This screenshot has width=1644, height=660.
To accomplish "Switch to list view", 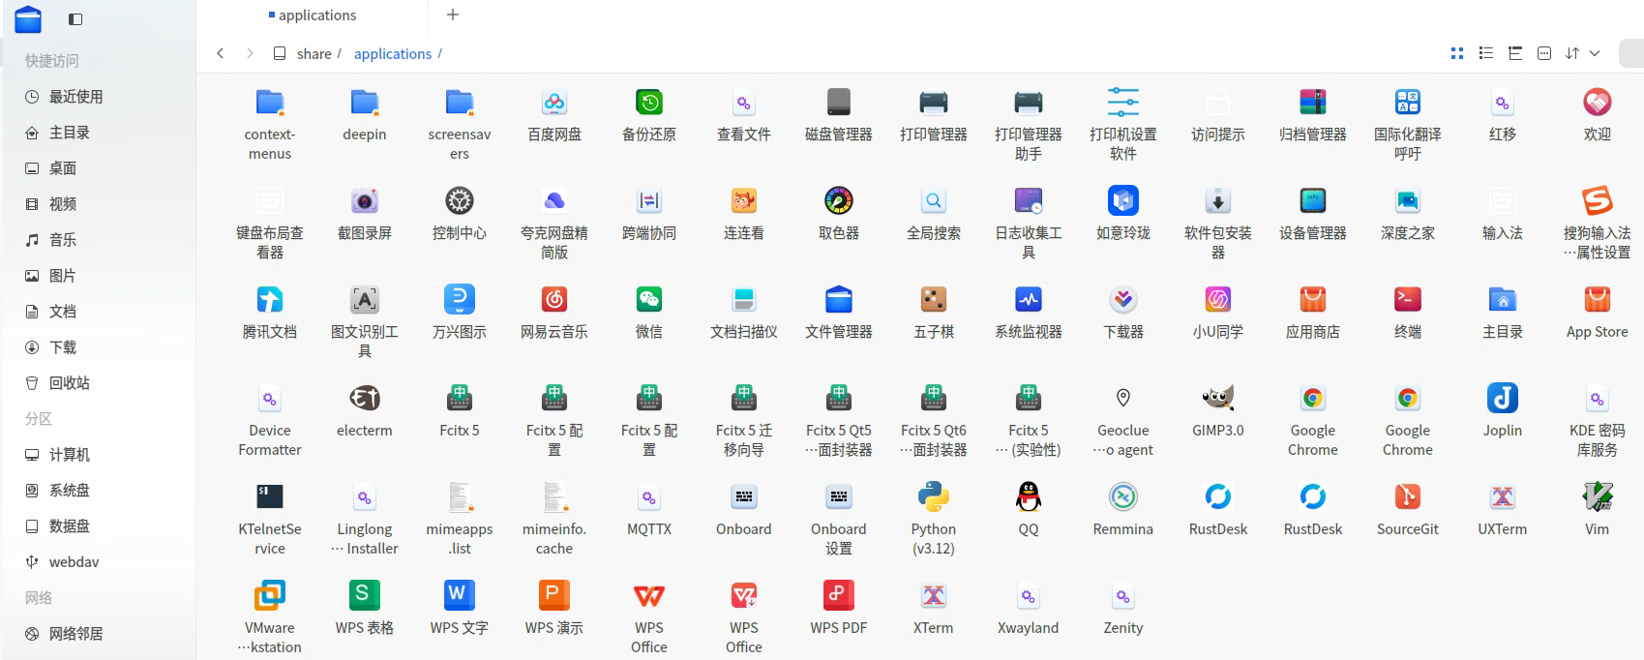I will [1486, 53].
